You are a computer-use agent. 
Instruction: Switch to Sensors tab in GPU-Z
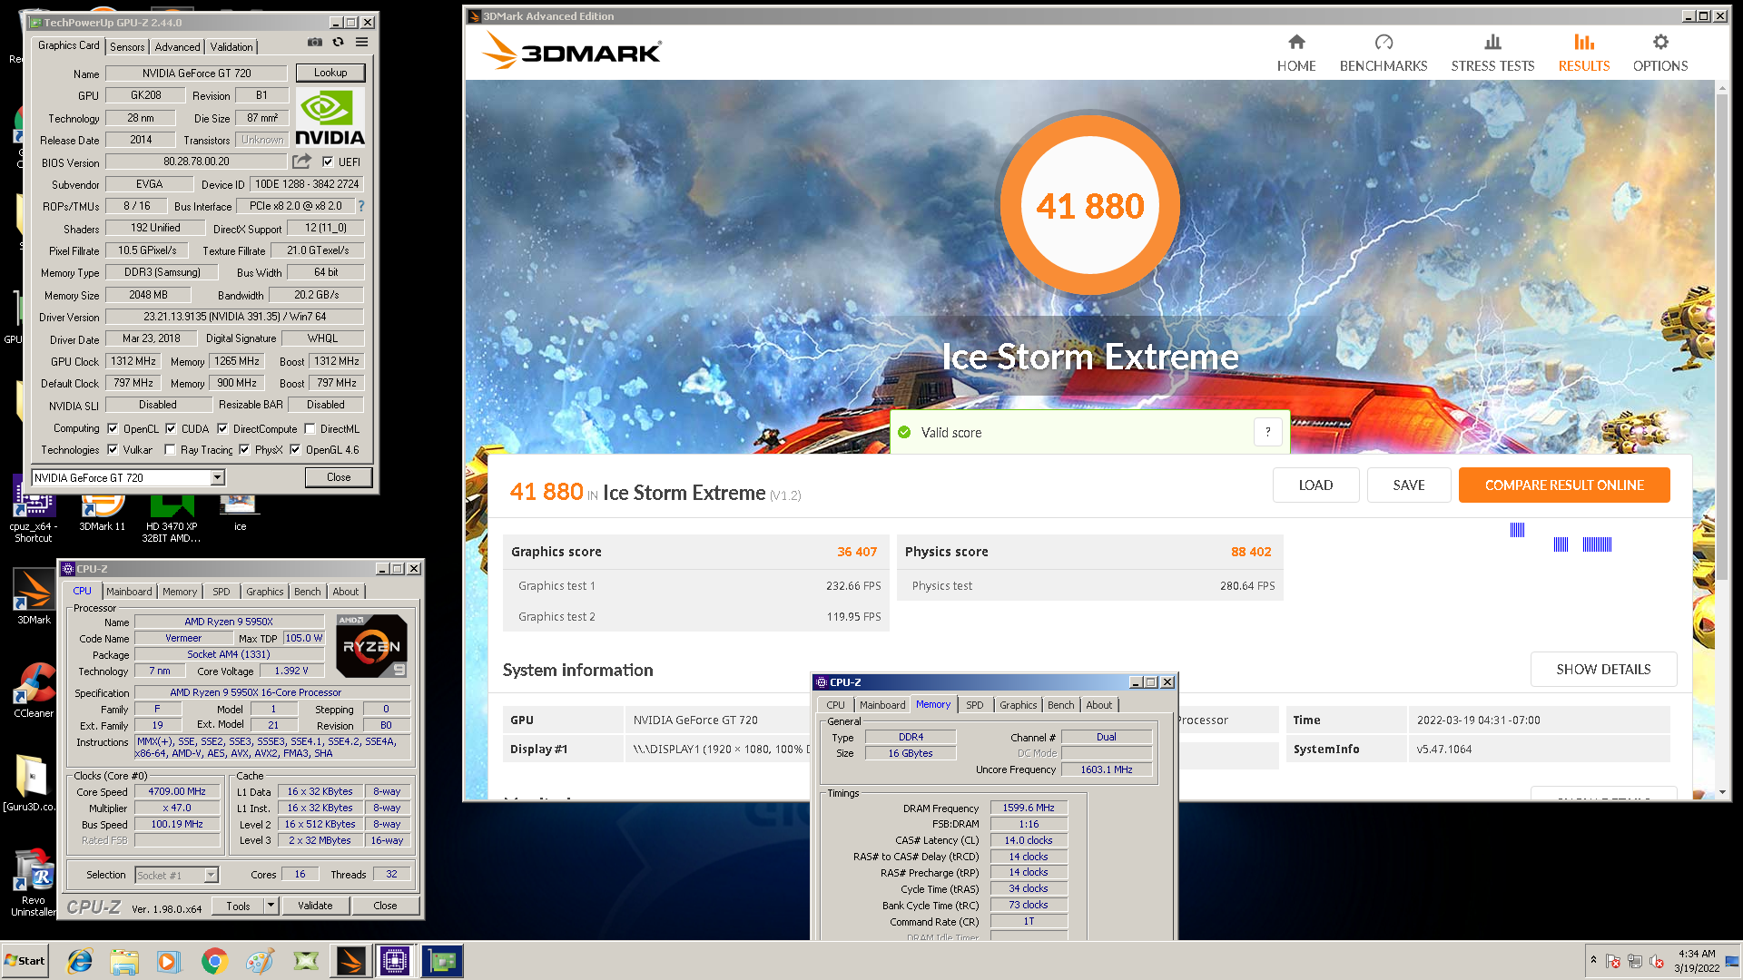pos(127,47)
